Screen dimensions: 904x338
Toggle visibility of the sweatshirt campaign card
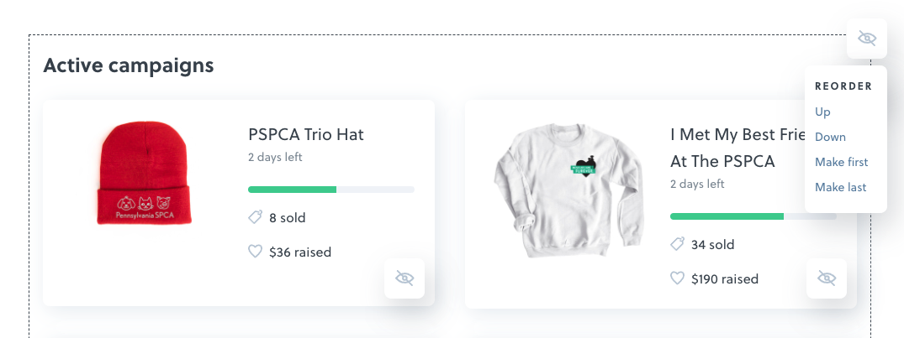(827, 278)
